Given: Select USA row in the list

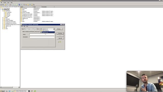Looking at the screenshot, I should (x=23, y=20).
